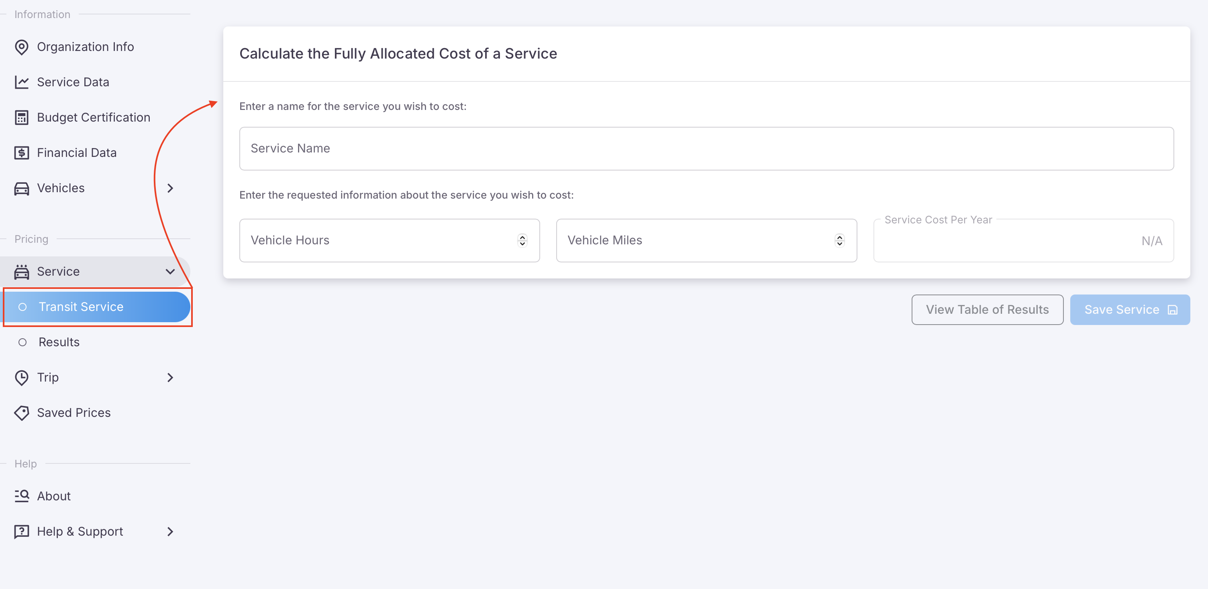Click the Trip clock pin icon
1208x589 pixels.
[x=22, y=378]
